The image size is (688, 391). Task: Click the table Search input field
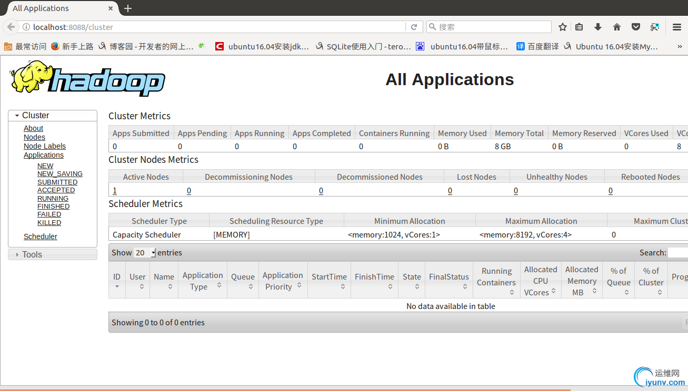coord(678,253)
